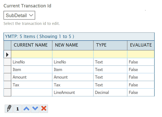Open the SubDetail transaction id dropdown
Viewport: 162px width, 117px height.
point(19,15)
